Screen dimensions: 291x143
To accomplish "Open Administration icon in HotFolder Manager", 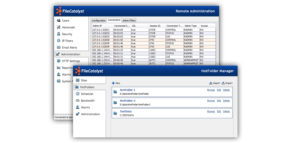I will pos(78,114).
